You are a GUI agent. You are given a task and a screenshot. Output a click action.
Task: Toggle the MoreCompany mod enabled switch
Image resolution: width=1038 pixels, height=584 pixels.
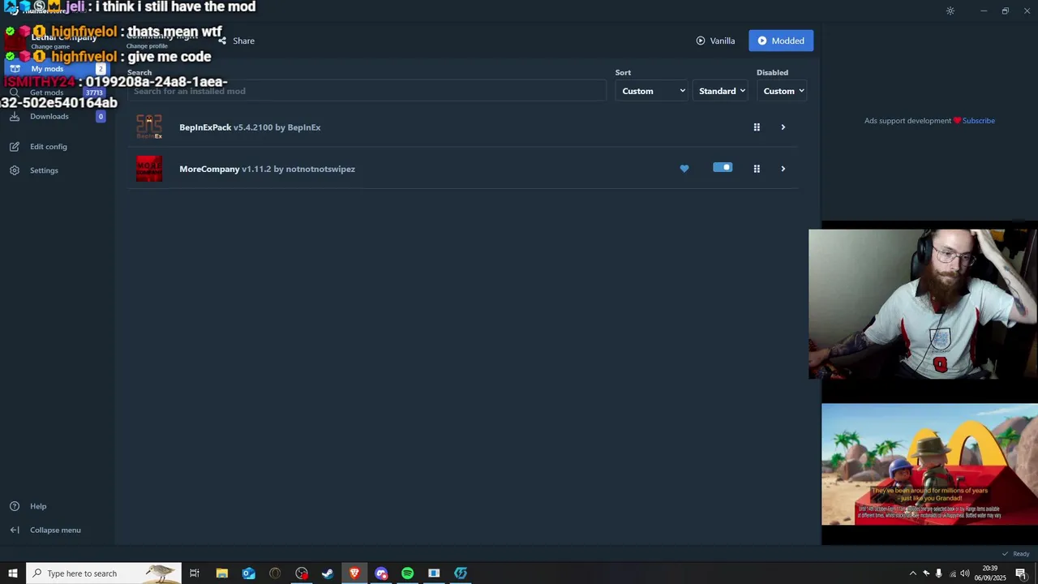723,168
